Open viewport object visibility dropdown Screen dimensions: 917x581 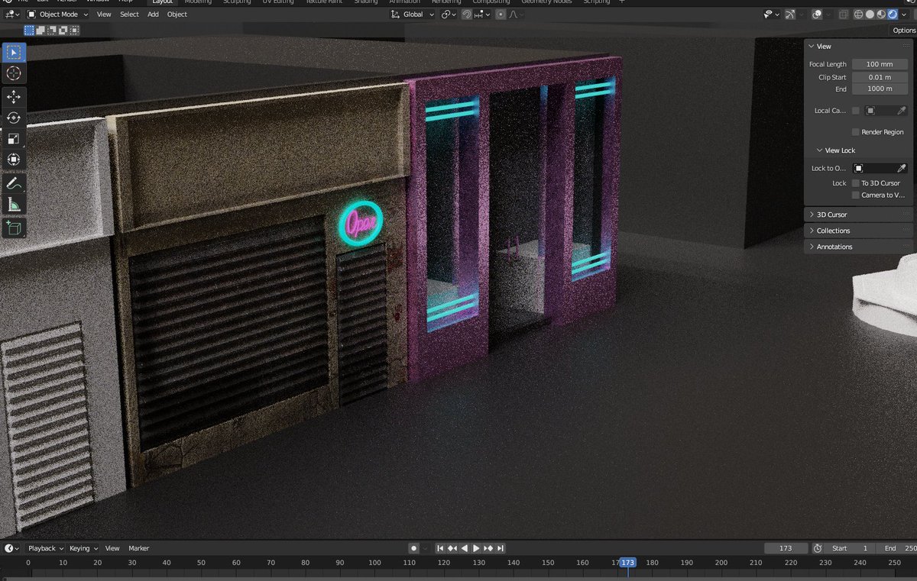tap(771, 14)
